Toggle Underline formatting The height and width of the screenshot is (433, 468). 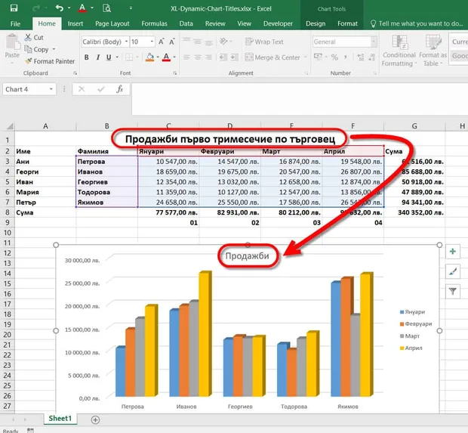click(109, 57)
